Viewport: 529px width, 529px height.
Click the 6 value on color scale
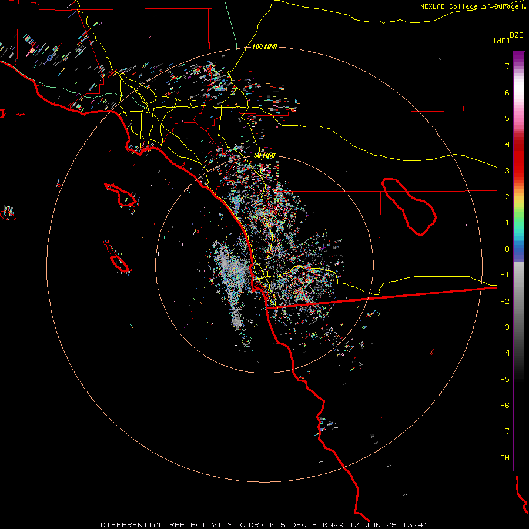pyautogui.click(x=507, y=92)
